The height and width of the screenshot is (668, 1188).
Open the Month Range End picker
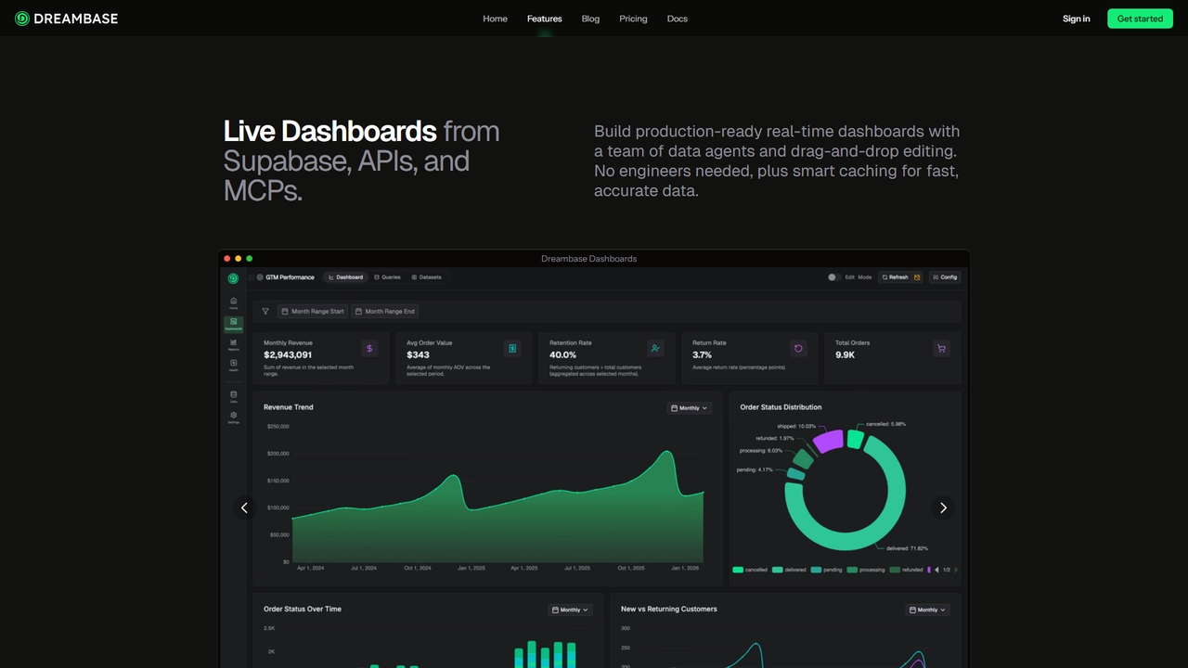click(385, 312)
